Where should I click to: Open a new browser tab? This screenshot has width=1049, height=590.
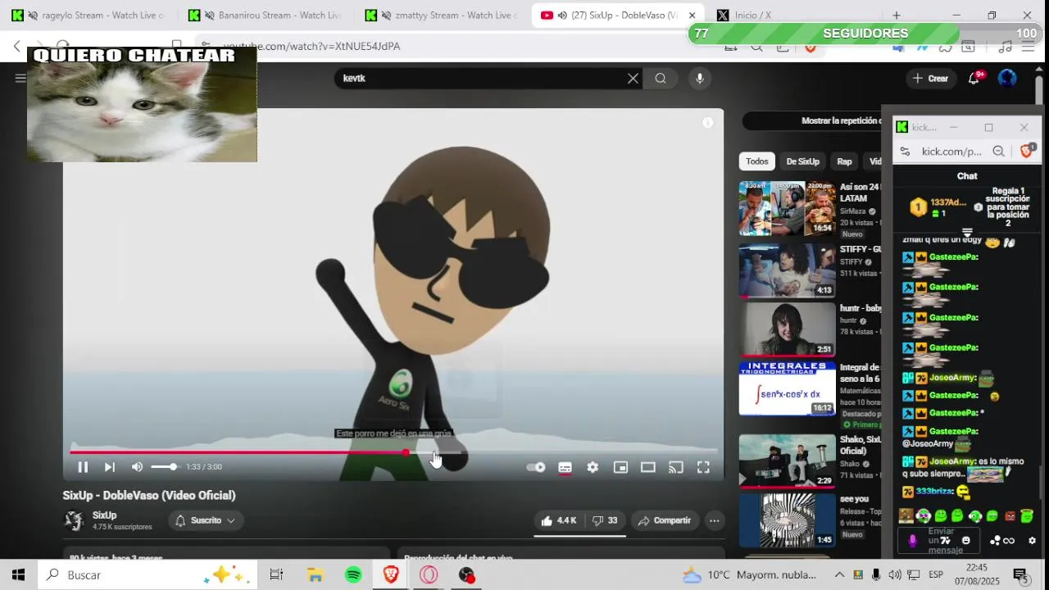896,16
